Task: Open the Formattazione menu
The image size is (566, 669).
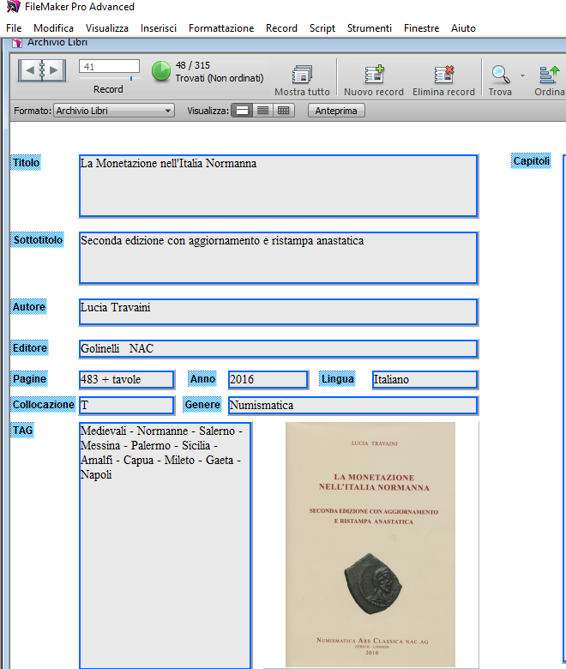Action: coord(221,28)
